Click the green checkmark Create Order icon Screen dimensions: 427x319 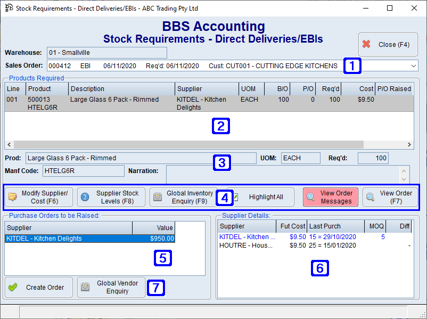click(x=13, y=287)
